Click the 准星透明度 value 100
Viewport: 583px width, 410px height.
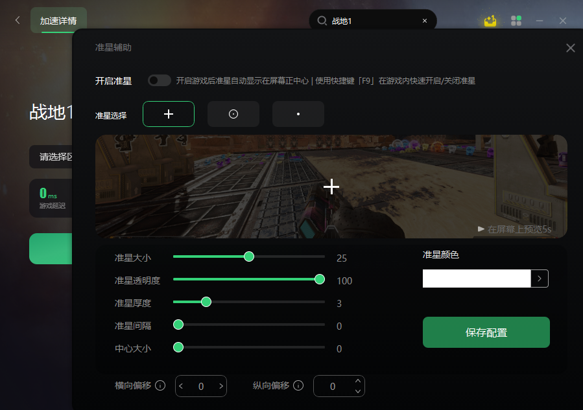click(344, 280)
